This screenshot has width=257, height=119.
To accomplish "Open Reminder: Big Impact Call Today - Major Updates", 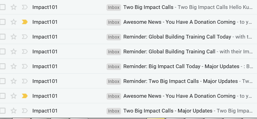I will 181,67.
